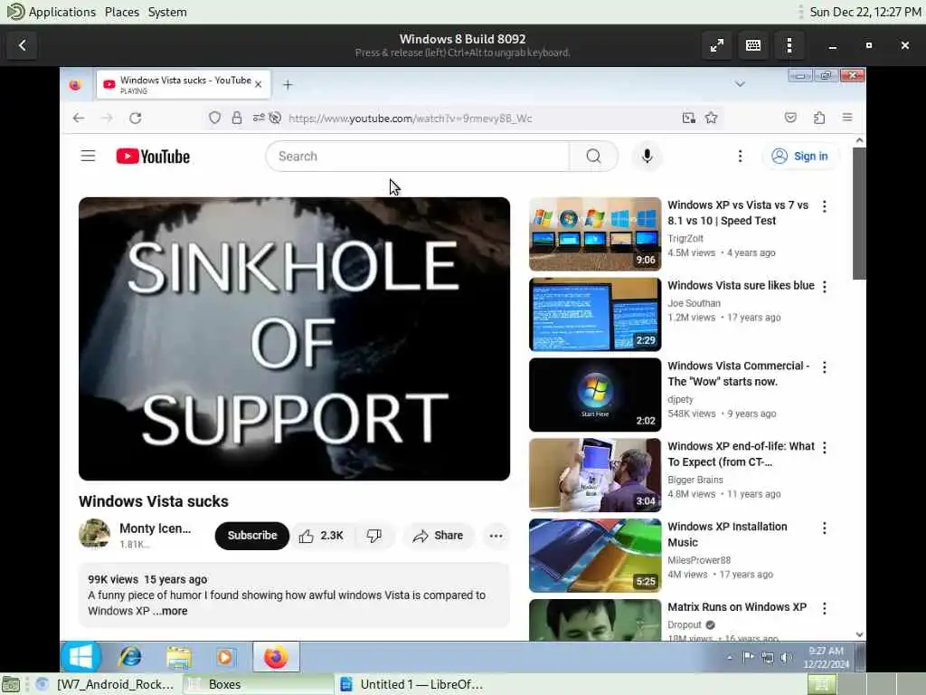Click Firefox icon in guest taskbar

(x=276, y=657)
